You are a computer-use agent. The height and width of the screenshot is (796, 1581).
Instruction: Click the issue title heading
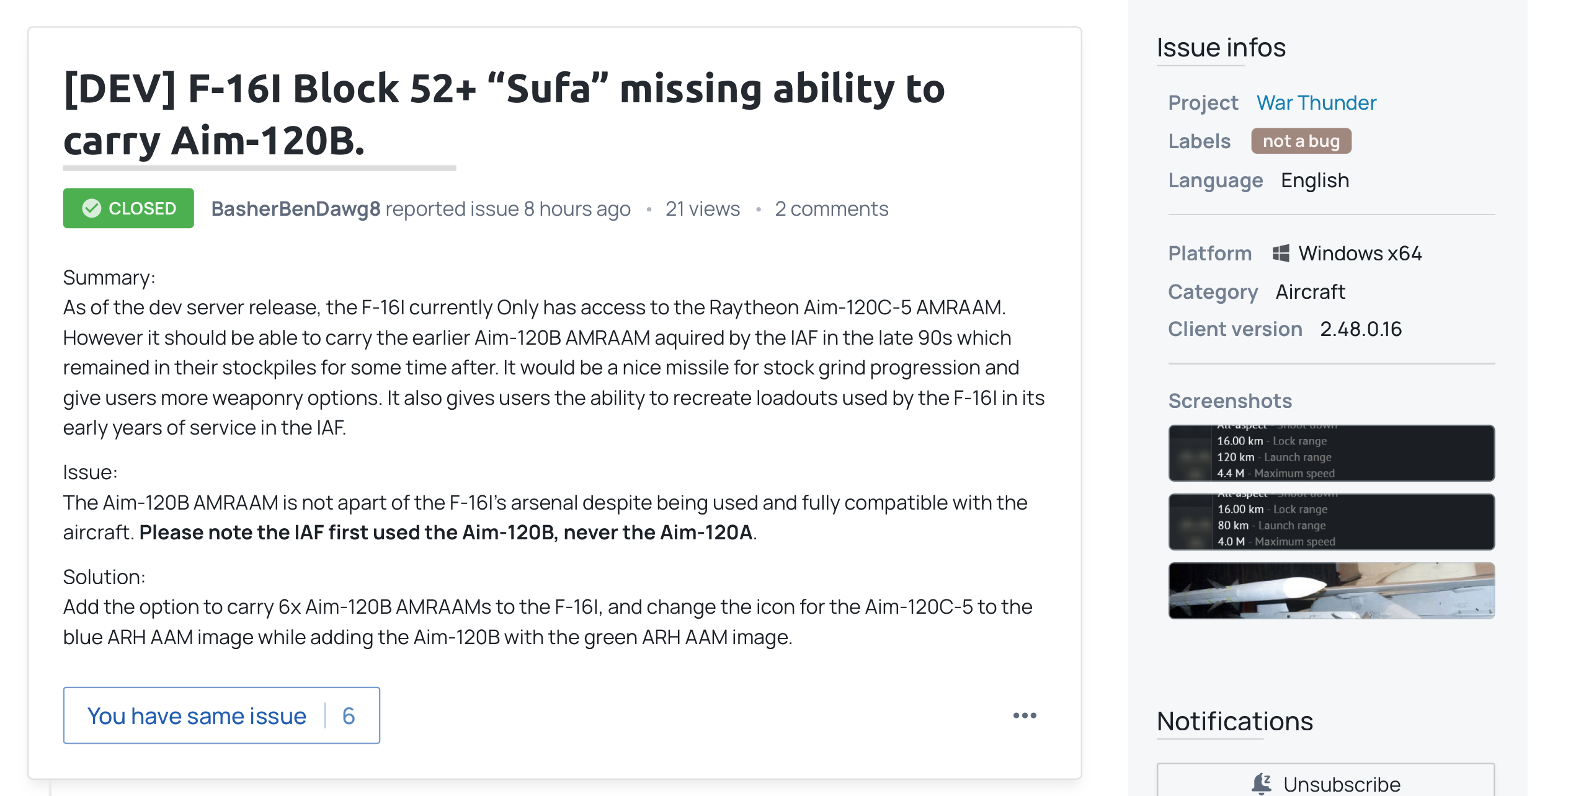coord(504,114)
